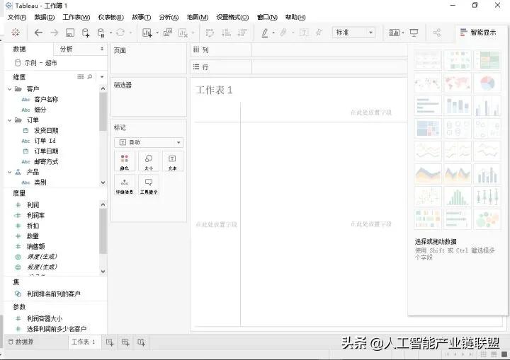The width and height of the screenshot is (510, 360).
Task: Choose the pie chart thumbnail in Show Me
Action: click(x=487, y=83)
